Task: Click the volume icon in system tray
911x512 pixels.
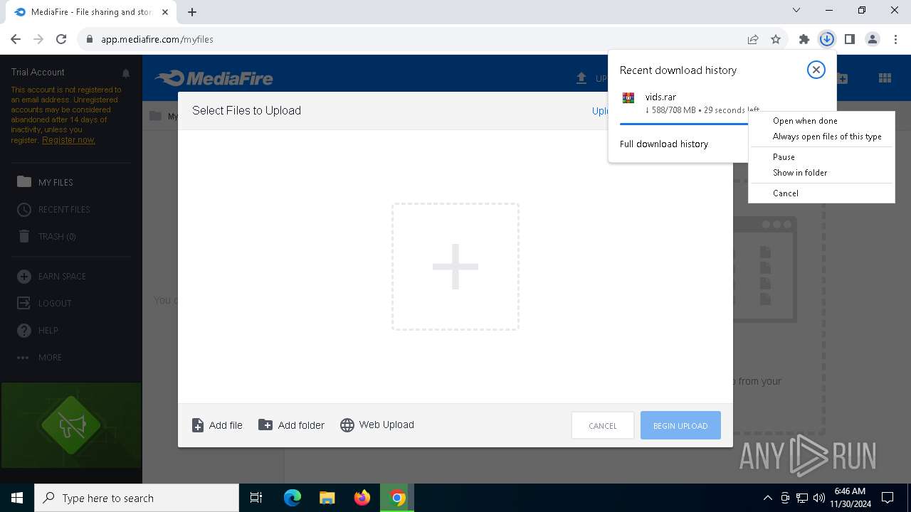Action: [x=819, y=498]
